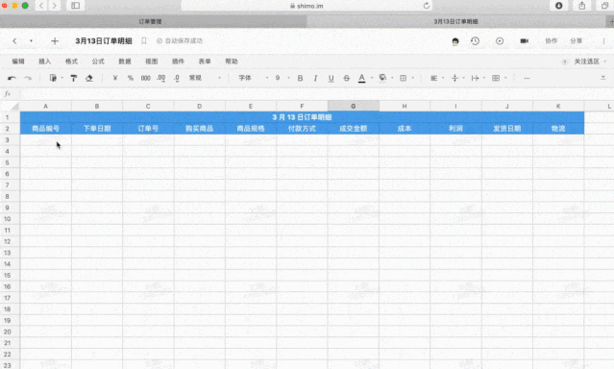The height and width of the screenshot is (369, 614).
Task: Click the merge cells icon
Action: (496, 78)
